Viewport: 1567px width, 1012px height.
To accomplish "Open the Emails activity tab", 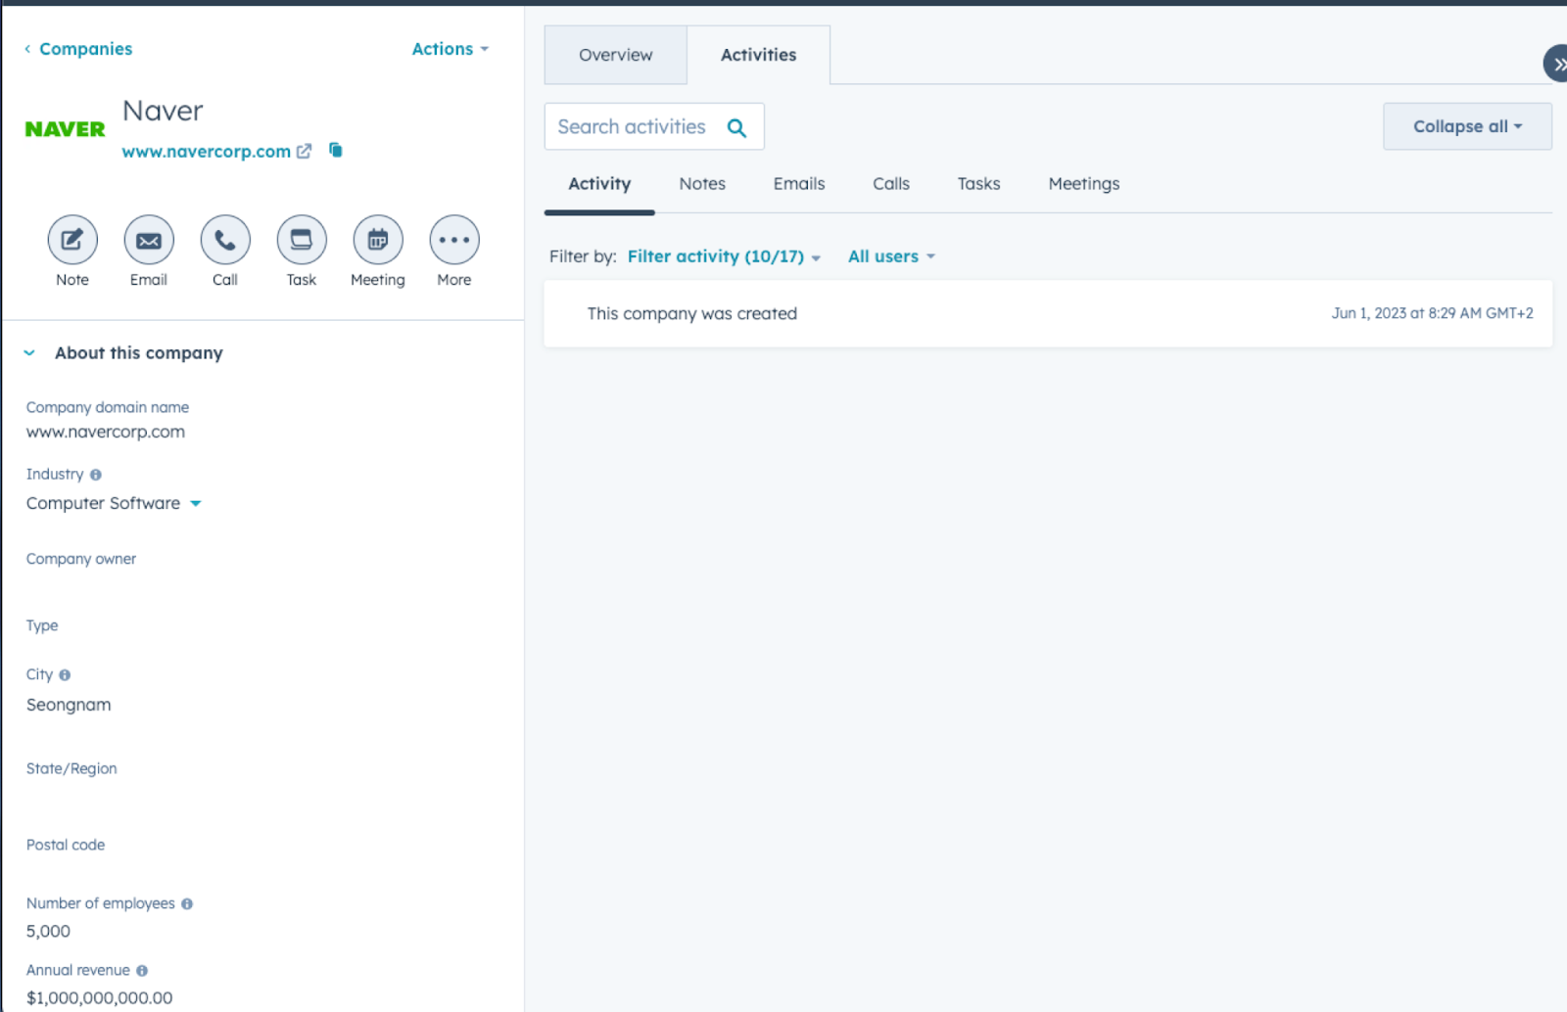I will [x=798, y=183].
